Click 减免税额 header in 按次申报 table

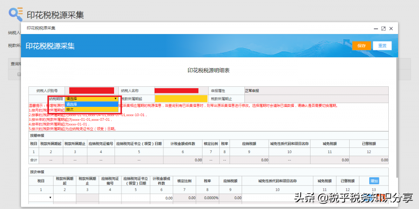pos(324,181)
